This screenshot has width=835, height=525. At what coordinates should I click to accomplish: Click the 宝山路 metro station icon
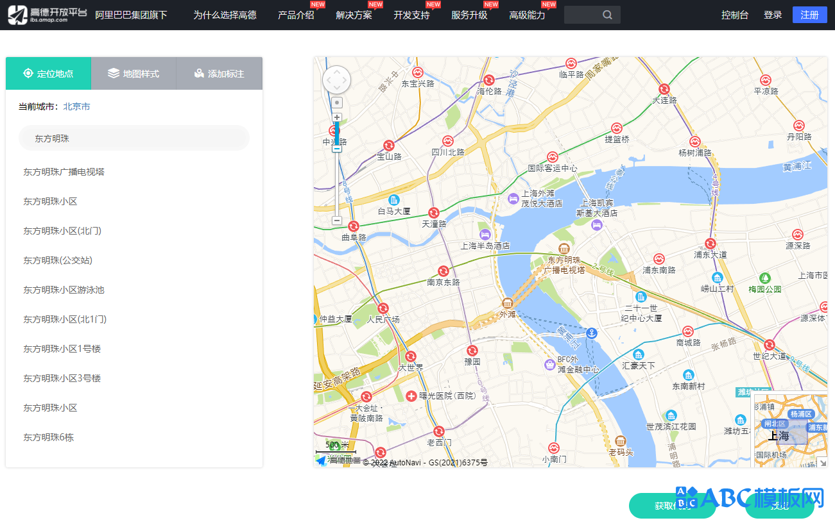[388, 146]
